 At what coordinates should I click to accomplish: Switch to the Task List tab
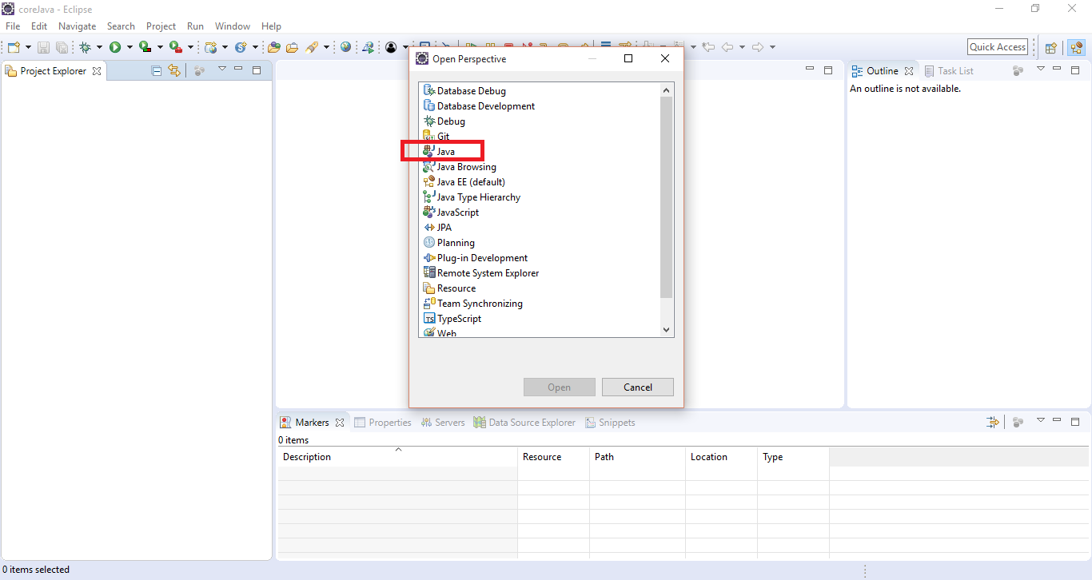(x=949, y=71)
